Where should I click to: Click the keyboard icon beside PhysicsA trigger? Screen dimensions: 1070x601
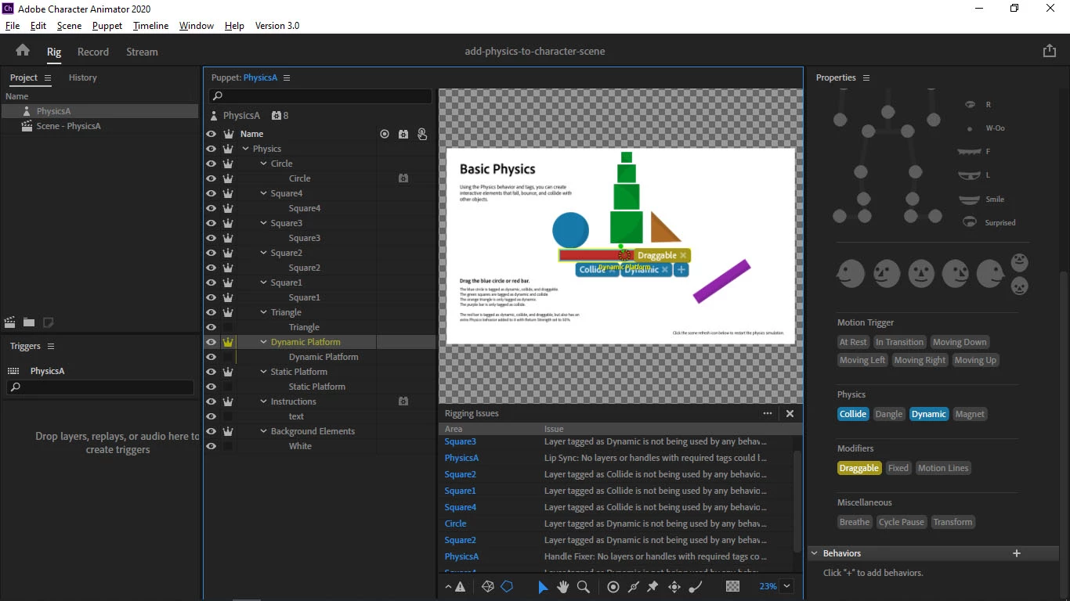[x=13, y=371]
